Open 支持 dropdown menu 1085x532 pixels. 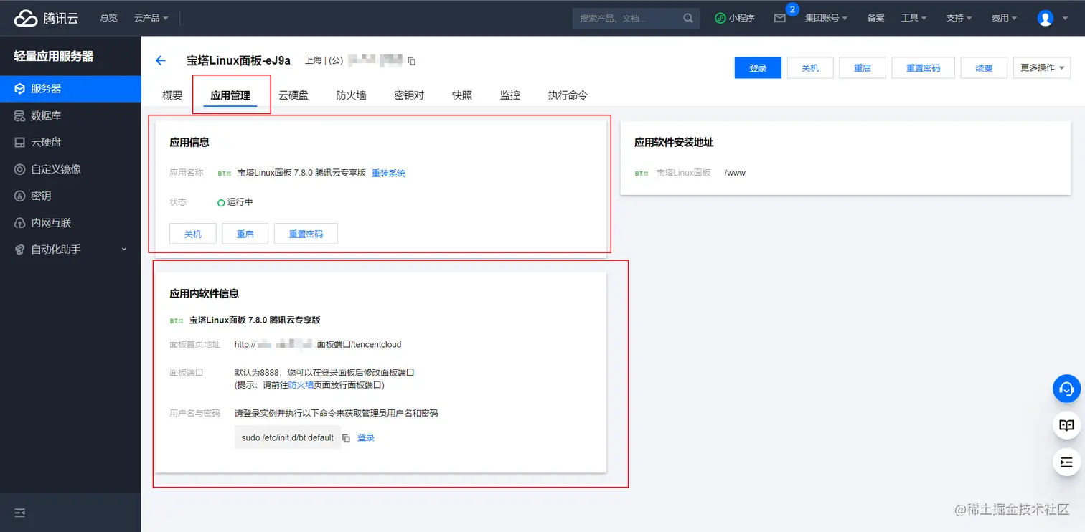959,18
